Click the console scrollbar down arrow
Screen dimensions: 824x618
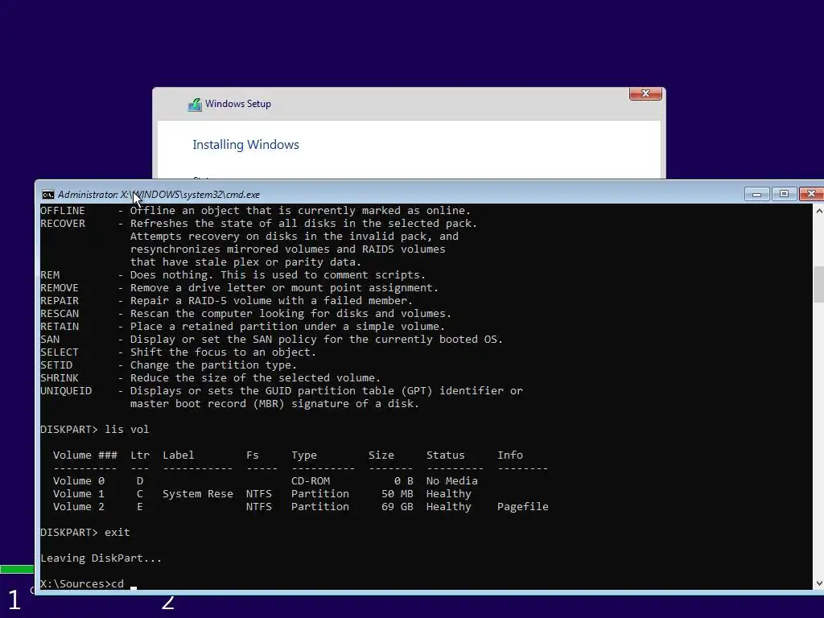coord(818,583)
